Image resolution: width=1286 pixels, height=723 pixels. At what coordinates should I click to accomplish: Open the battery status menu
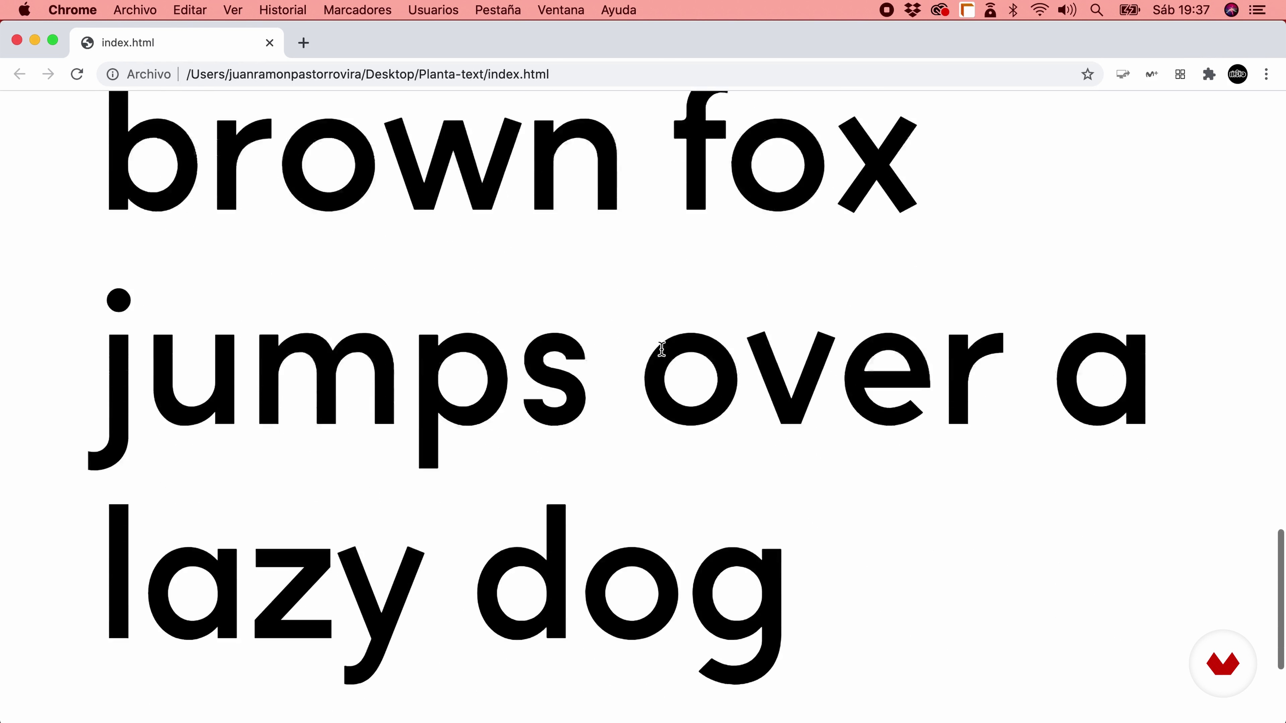1129,10
